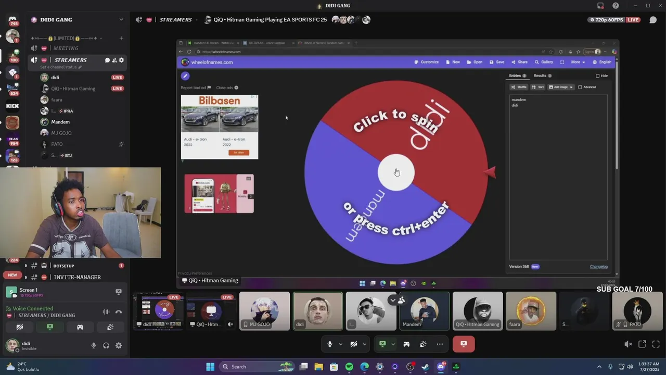Open the KICK server icon

click(x=12, y=106)
